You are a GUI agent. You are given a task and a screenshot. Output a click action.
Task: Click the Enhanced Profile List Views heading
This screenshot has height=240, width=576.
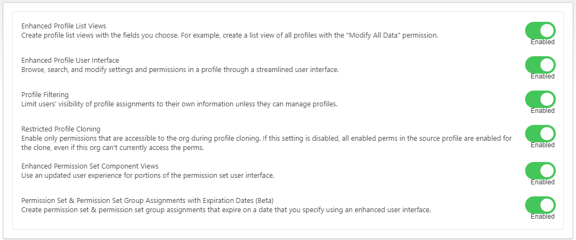click(63, 26)
